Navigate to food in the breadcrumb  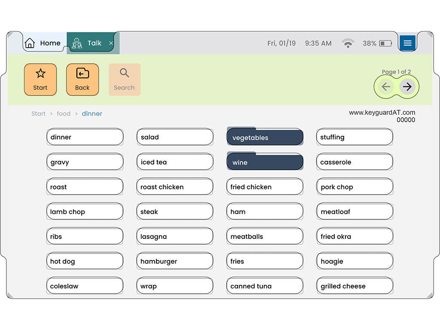(x=64, y=113)
